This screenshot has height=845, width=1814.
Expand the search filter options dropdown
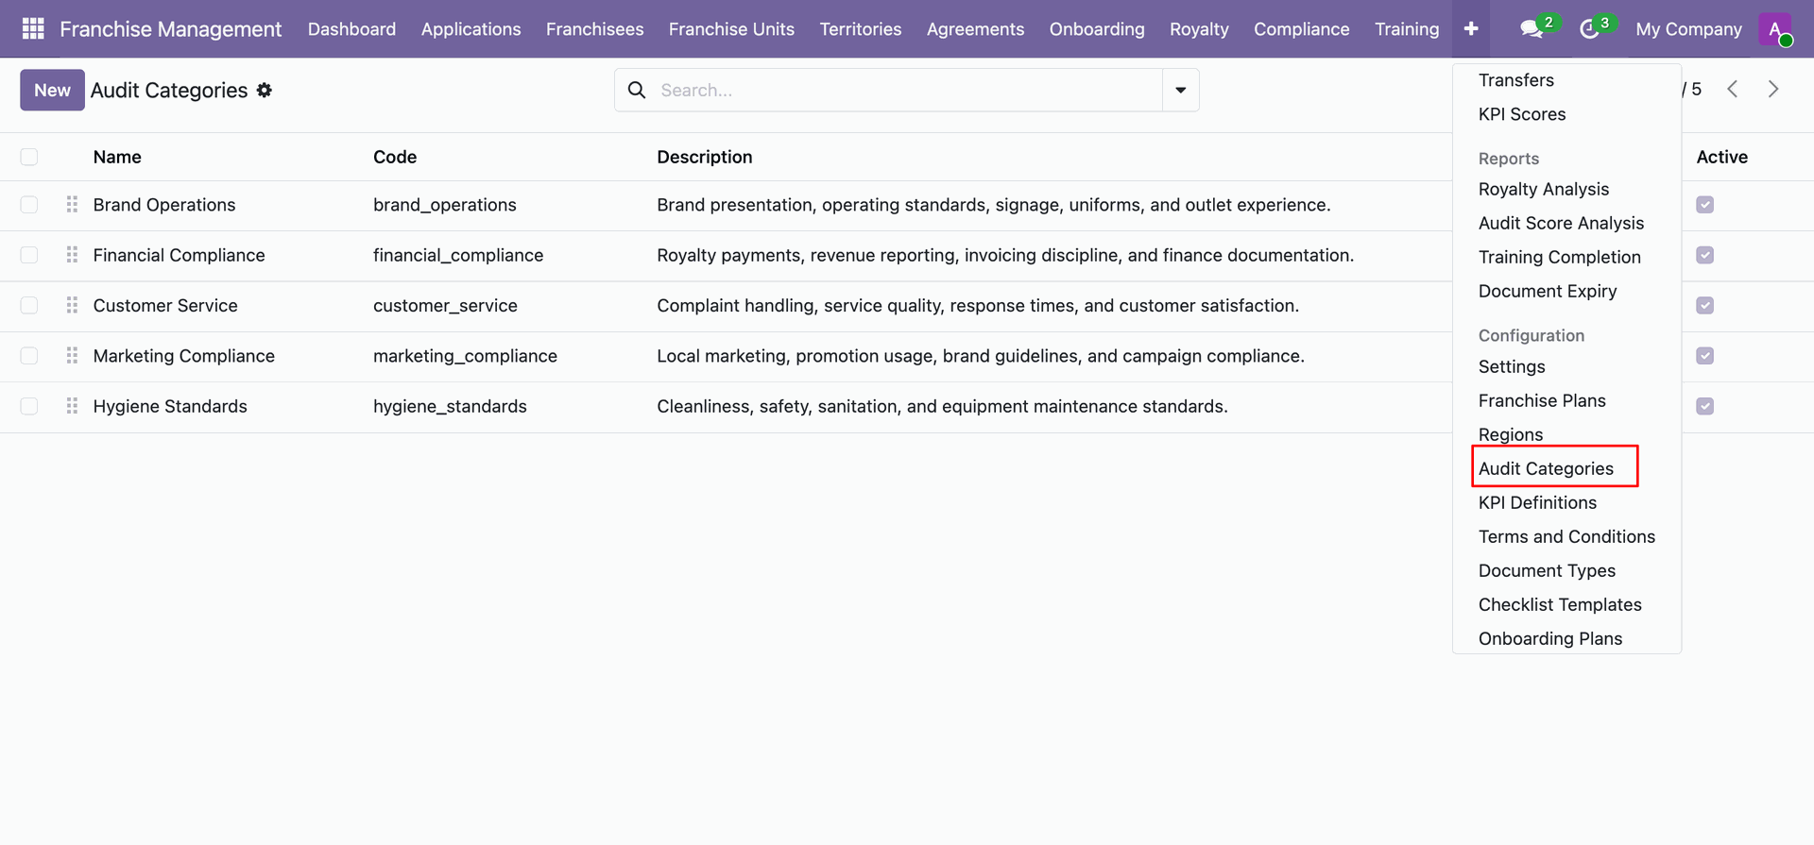click(1181, 90)
